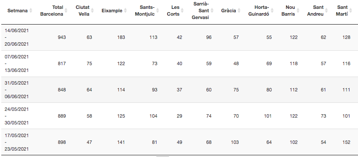This screenshot has width=358, height=157.
Task: Select the 24/05/2021 - 30/05/2021 row
Action: coord(179,116)
